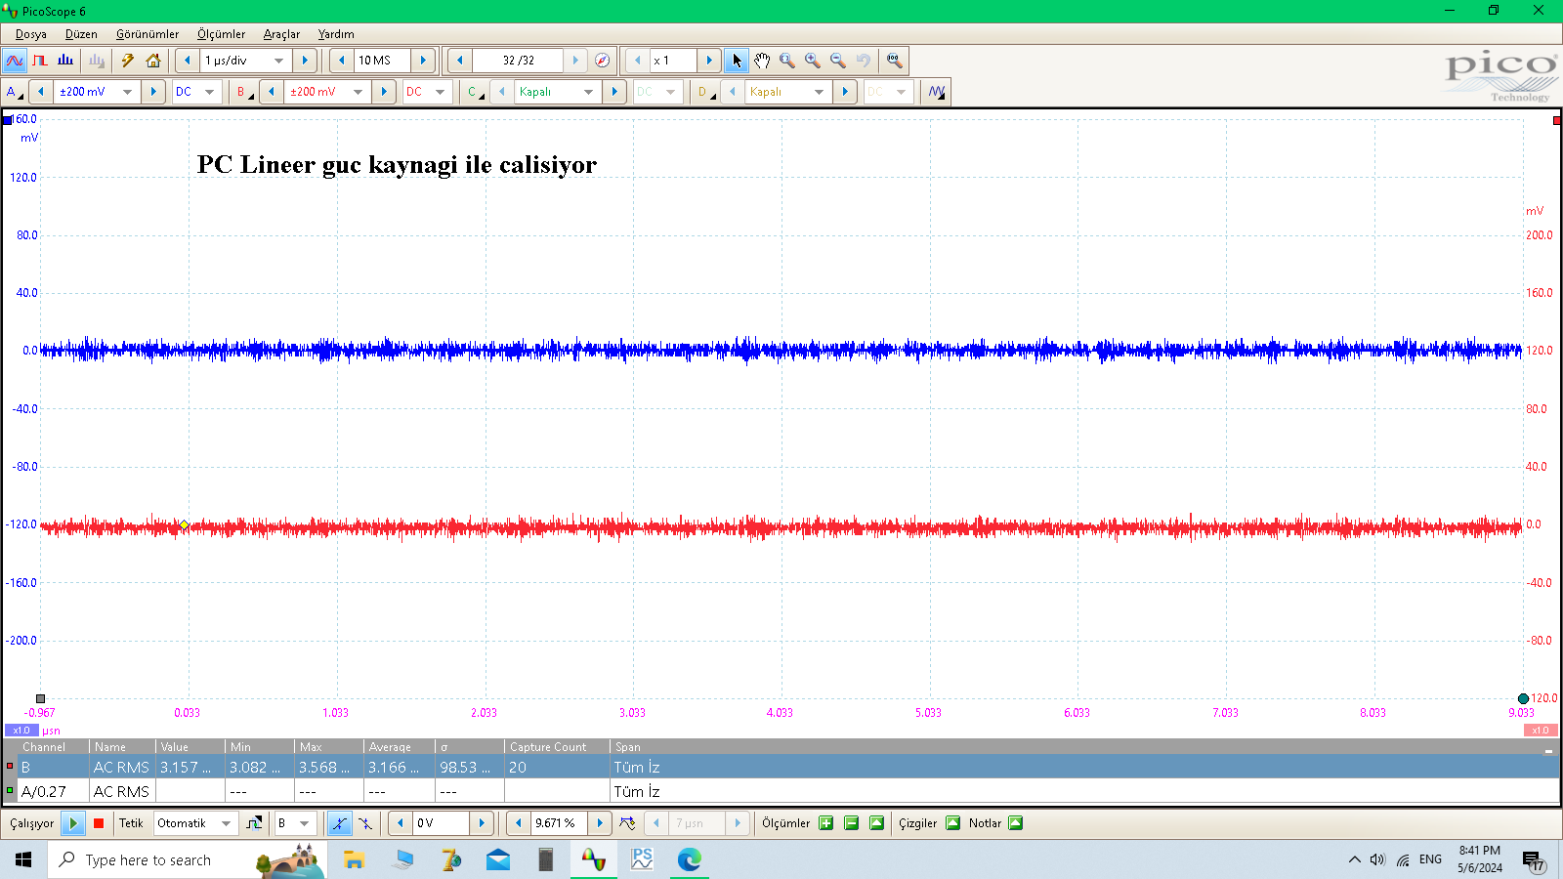The height and width of the screenshot is (879, 1563).
Task: Edit the measurement icon next to Ölçümler
Action: [x=877, y=823]
